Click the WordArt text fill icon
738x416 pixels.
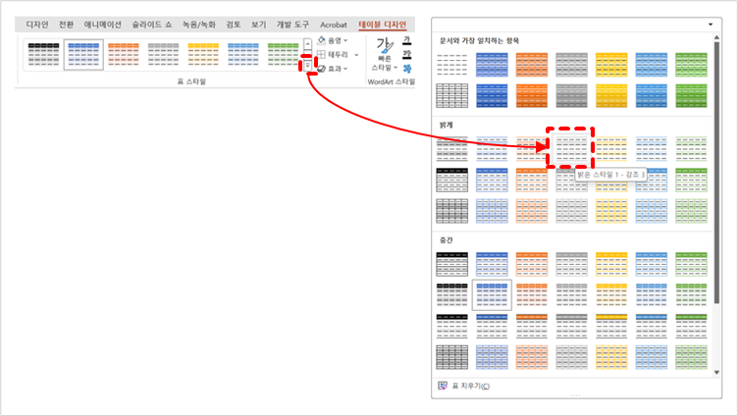407,40
